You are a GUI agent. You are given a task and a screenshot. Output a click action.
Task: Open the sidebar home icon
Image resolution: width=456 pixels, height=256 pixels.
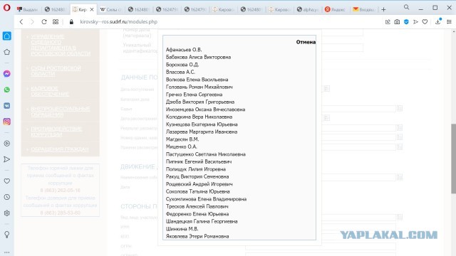tap(7, 36)
